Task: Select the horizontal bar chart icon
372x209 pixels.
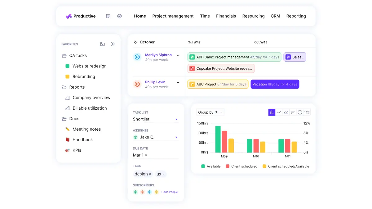Action: (293, 112)
